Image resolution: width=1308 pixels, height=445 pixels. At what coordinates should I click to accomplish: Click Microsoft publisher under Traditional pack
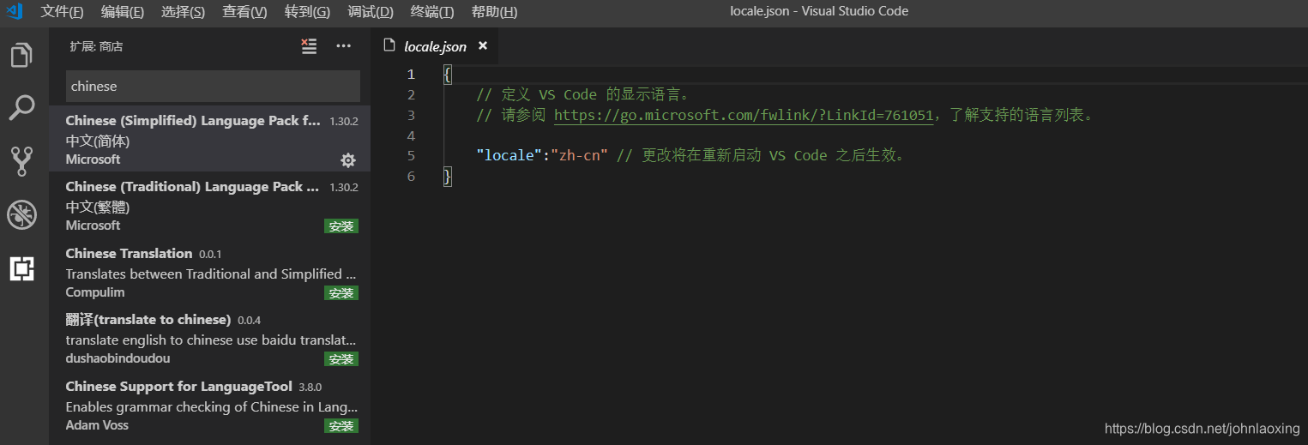(93, 226)
